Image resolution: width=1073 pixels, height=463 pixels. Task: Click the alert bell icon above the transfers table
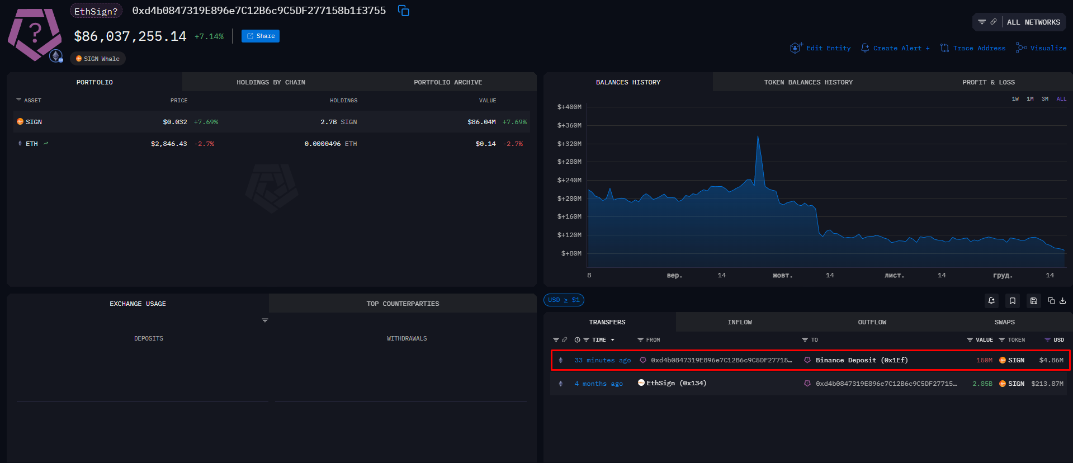(x=991, y=301)
